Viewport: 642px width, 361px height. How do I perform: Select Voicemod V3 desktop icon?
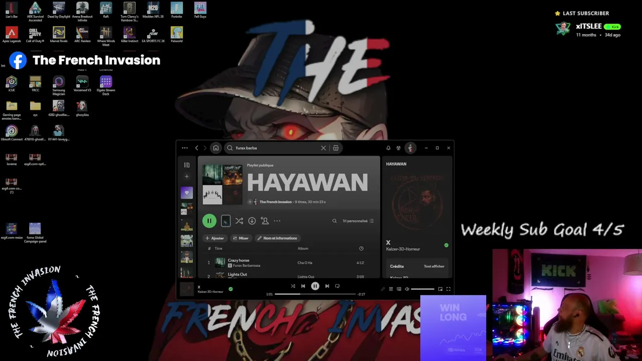tap(82, 84)
